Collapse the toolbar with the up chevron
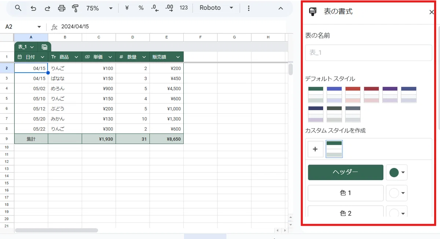This screenshot has height=239, width=440. coord(280,8)
